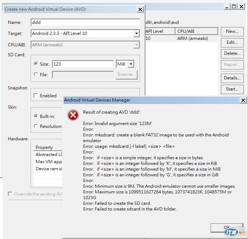248x239 pixels.
Task: Click the Minimum size is 9M error line
Action: (159, 186)
